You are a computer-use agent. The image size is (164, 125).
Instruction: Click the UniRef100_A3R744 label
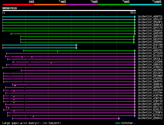[x=150, y=96]
